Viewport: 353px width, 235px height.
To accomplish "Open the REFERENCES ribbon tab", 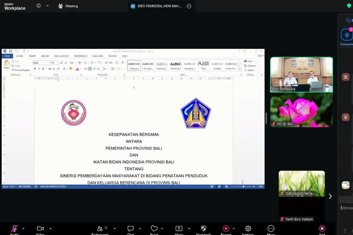I will click(81, 56).
